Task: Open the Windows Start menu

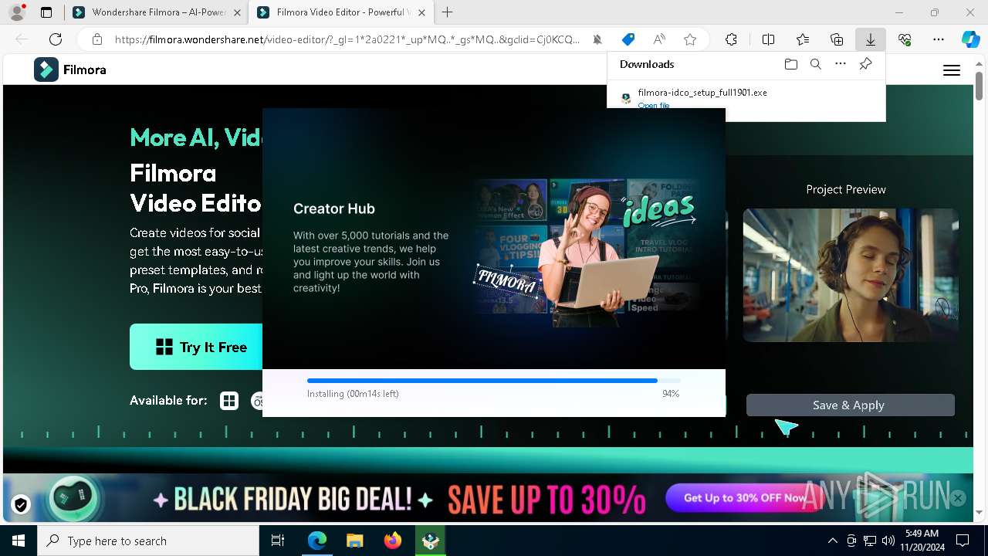Action: (19, 541)
